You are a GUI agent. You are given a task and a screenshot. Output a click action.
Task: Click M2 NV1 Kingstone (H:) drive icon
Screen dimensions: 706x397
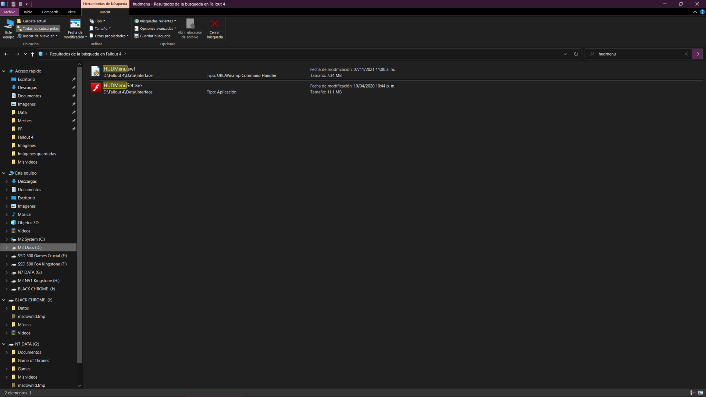[x=14, y=281]
